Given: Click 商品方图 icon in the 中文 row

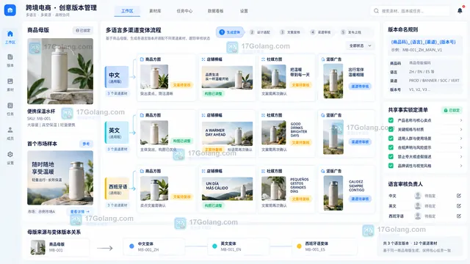Looking at the screenshot, I should click(x=142, y=59).
